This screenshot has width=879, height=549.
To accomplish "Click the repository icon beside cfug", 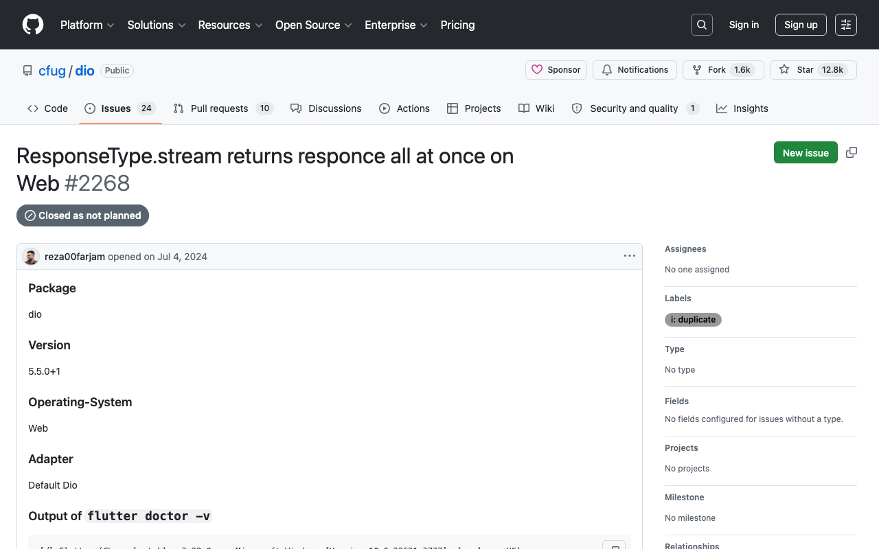I will (27, 71).
